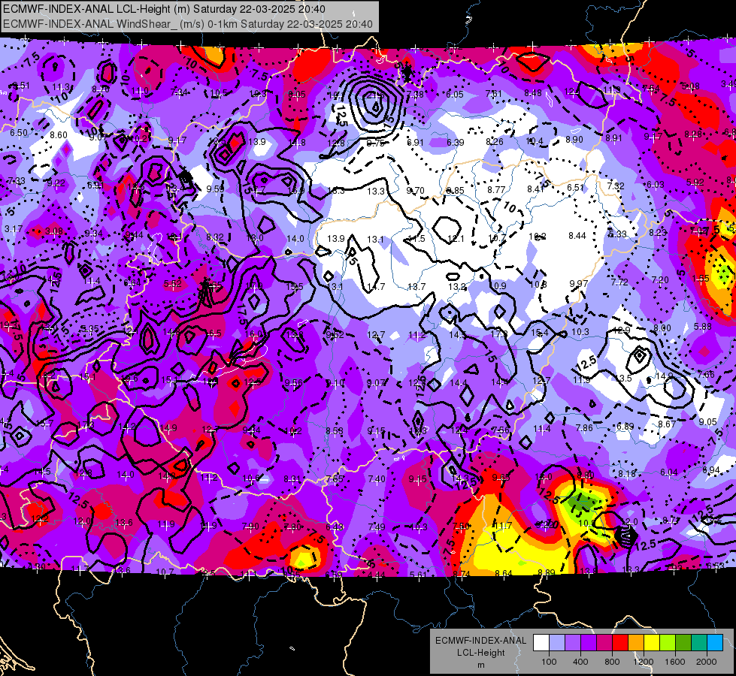The image size is (736, 676).
Task: Click the dark green legend swatch
Action: pyautogui.click(x=683, y=643)
